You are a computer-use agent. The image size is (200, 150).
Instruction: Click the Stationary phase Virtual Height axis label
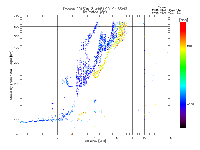point(11,75)
